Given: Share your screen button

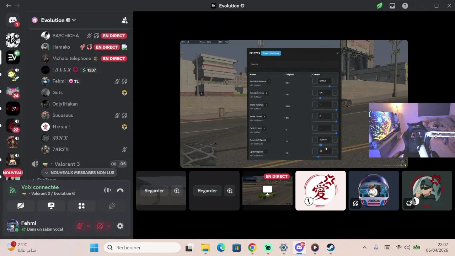Looking at the screenshot, I should click(x=51, y=206).
